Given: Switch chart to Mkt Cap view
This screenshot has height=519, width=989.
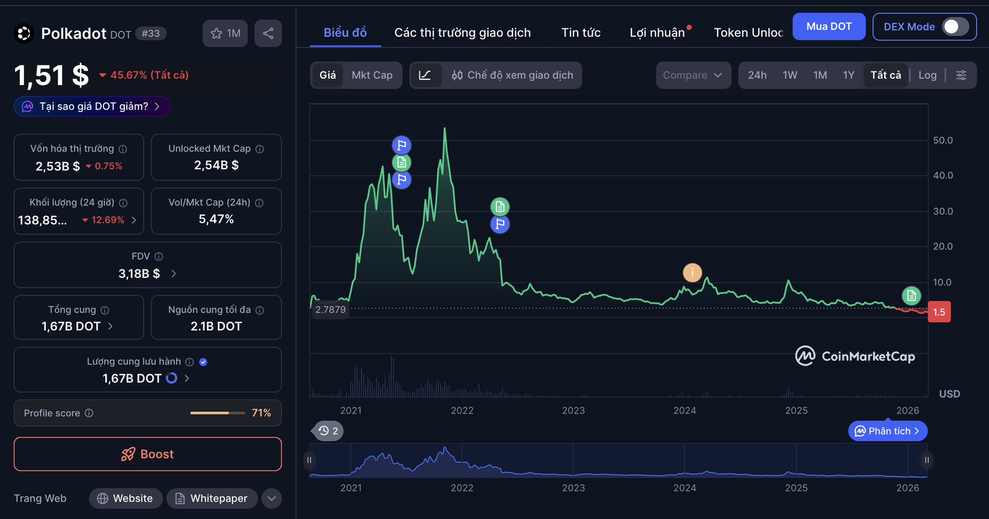Looking at the screenshot, I should 372,75.
